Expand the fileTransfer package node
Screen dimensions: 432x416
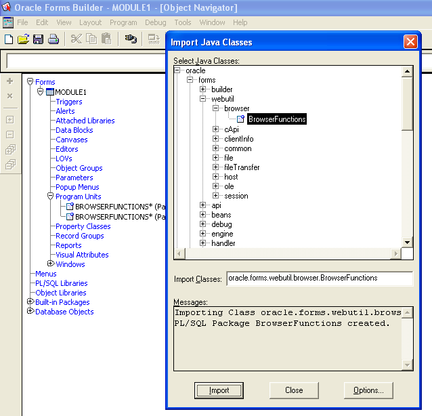click(216, 167)
